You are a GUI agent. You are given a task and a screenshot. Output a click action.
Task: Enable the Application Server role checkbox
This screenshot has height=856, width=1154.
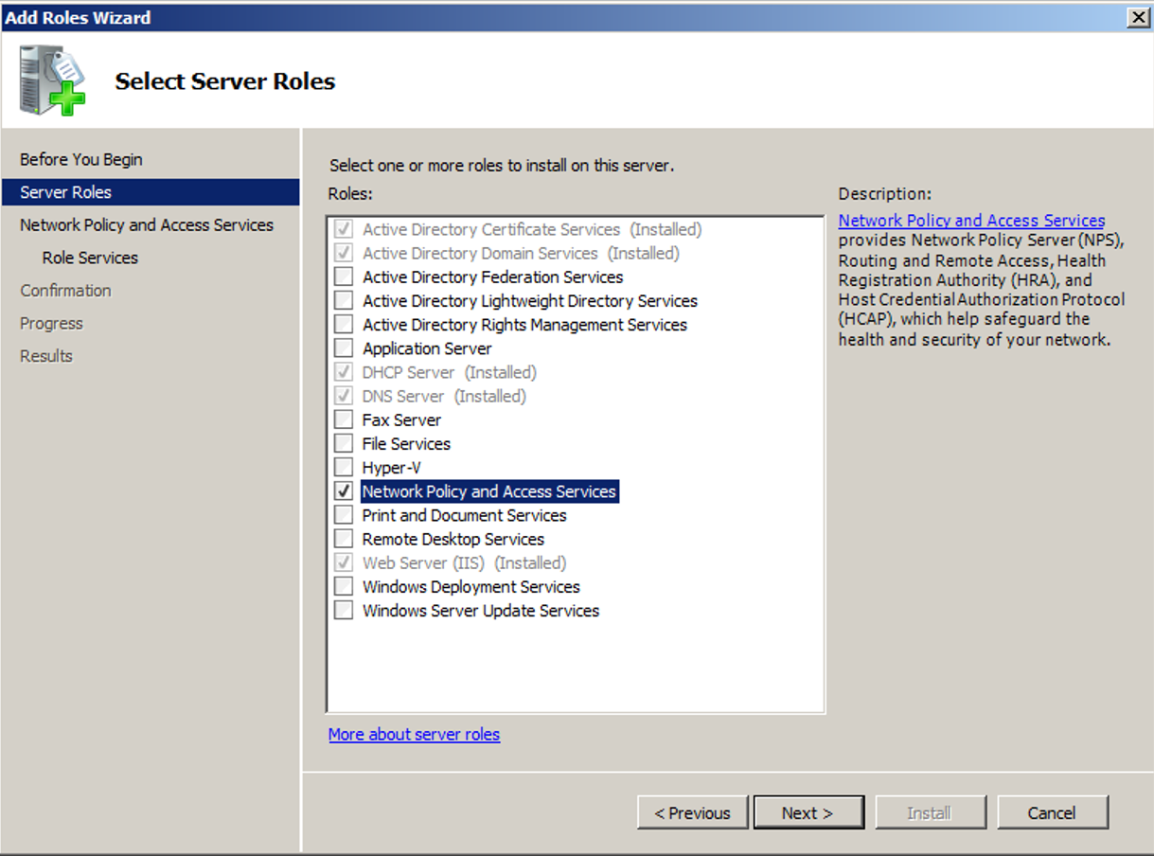coord(344,348)
